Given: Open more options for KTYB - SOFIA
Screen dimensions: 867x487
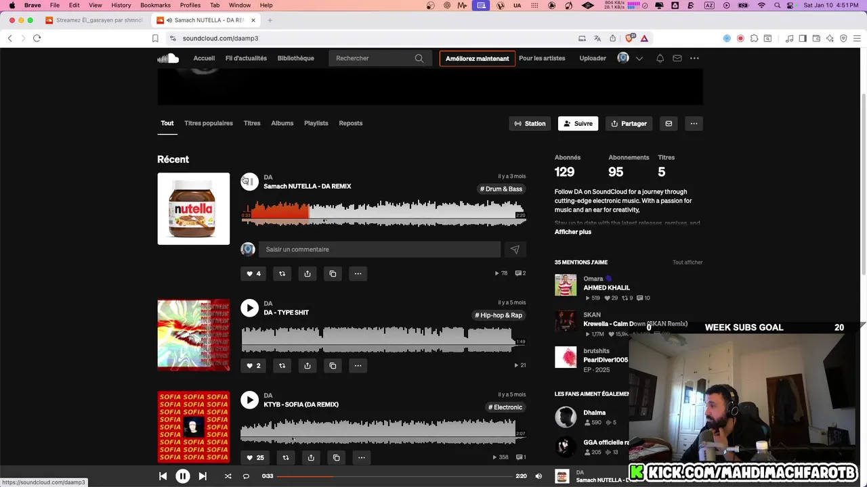Looking at the screenshot, I should [x=361, y=457].
